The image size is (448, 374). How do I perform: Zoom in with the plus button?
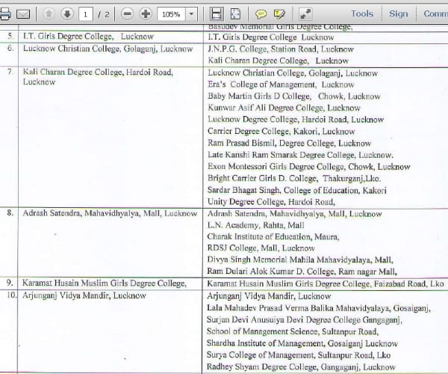(x=146, y=13)
